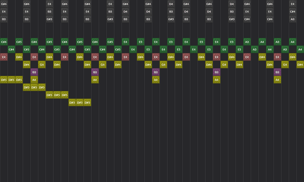
Task: Click yellow A4 below the first purple B3
Action: pyautogui.click(x=34, y=80)
